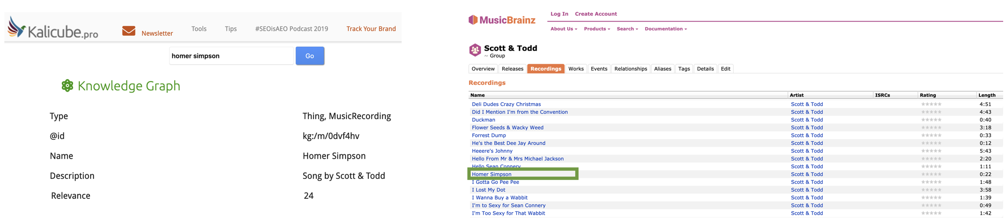Click the Create Account link
The width and height of the screenshot is (1008, 218).
click(x=596, y=14)
